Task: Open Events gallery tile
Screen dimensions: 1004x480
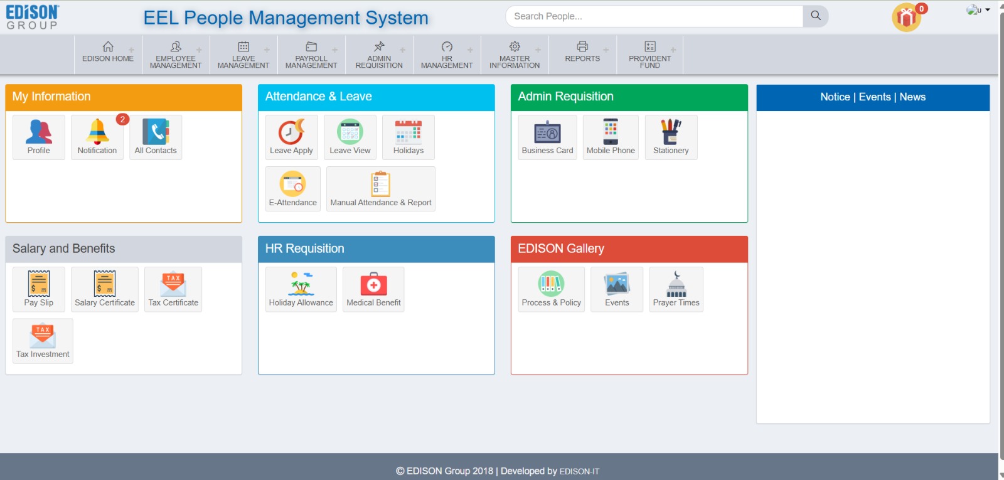Action: coord(617,289)
